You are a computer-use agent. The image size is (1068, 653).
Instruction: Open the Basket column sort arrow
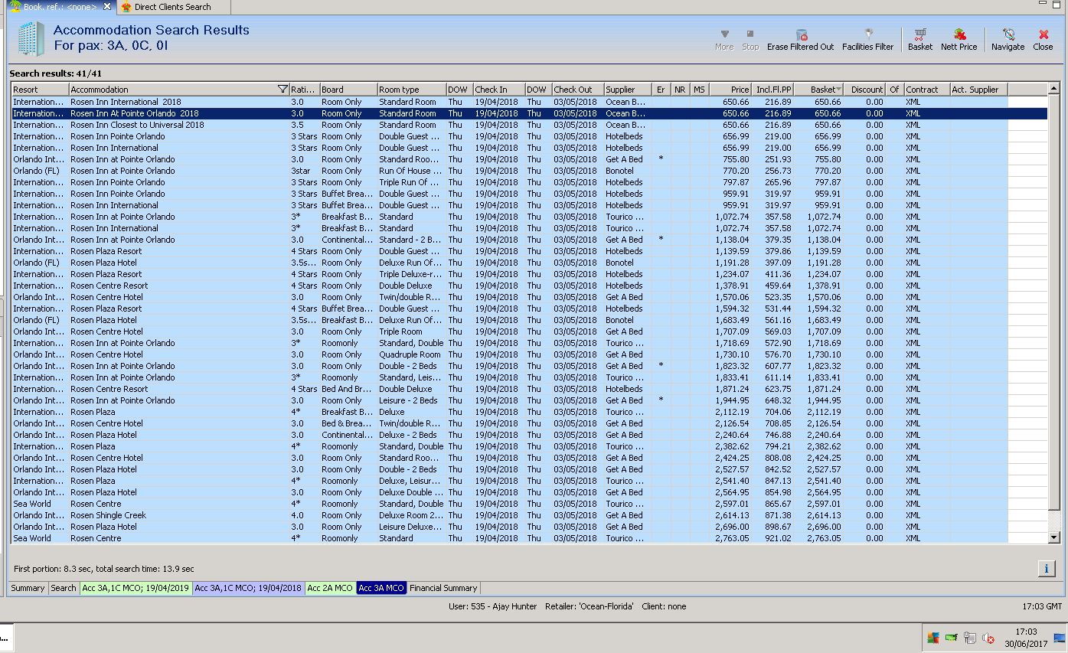coord(838,90)
